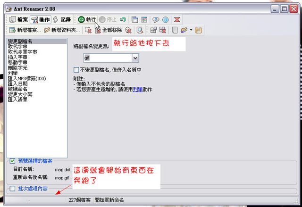Click Ant Renamer title bar app icon

pos(8,9)
